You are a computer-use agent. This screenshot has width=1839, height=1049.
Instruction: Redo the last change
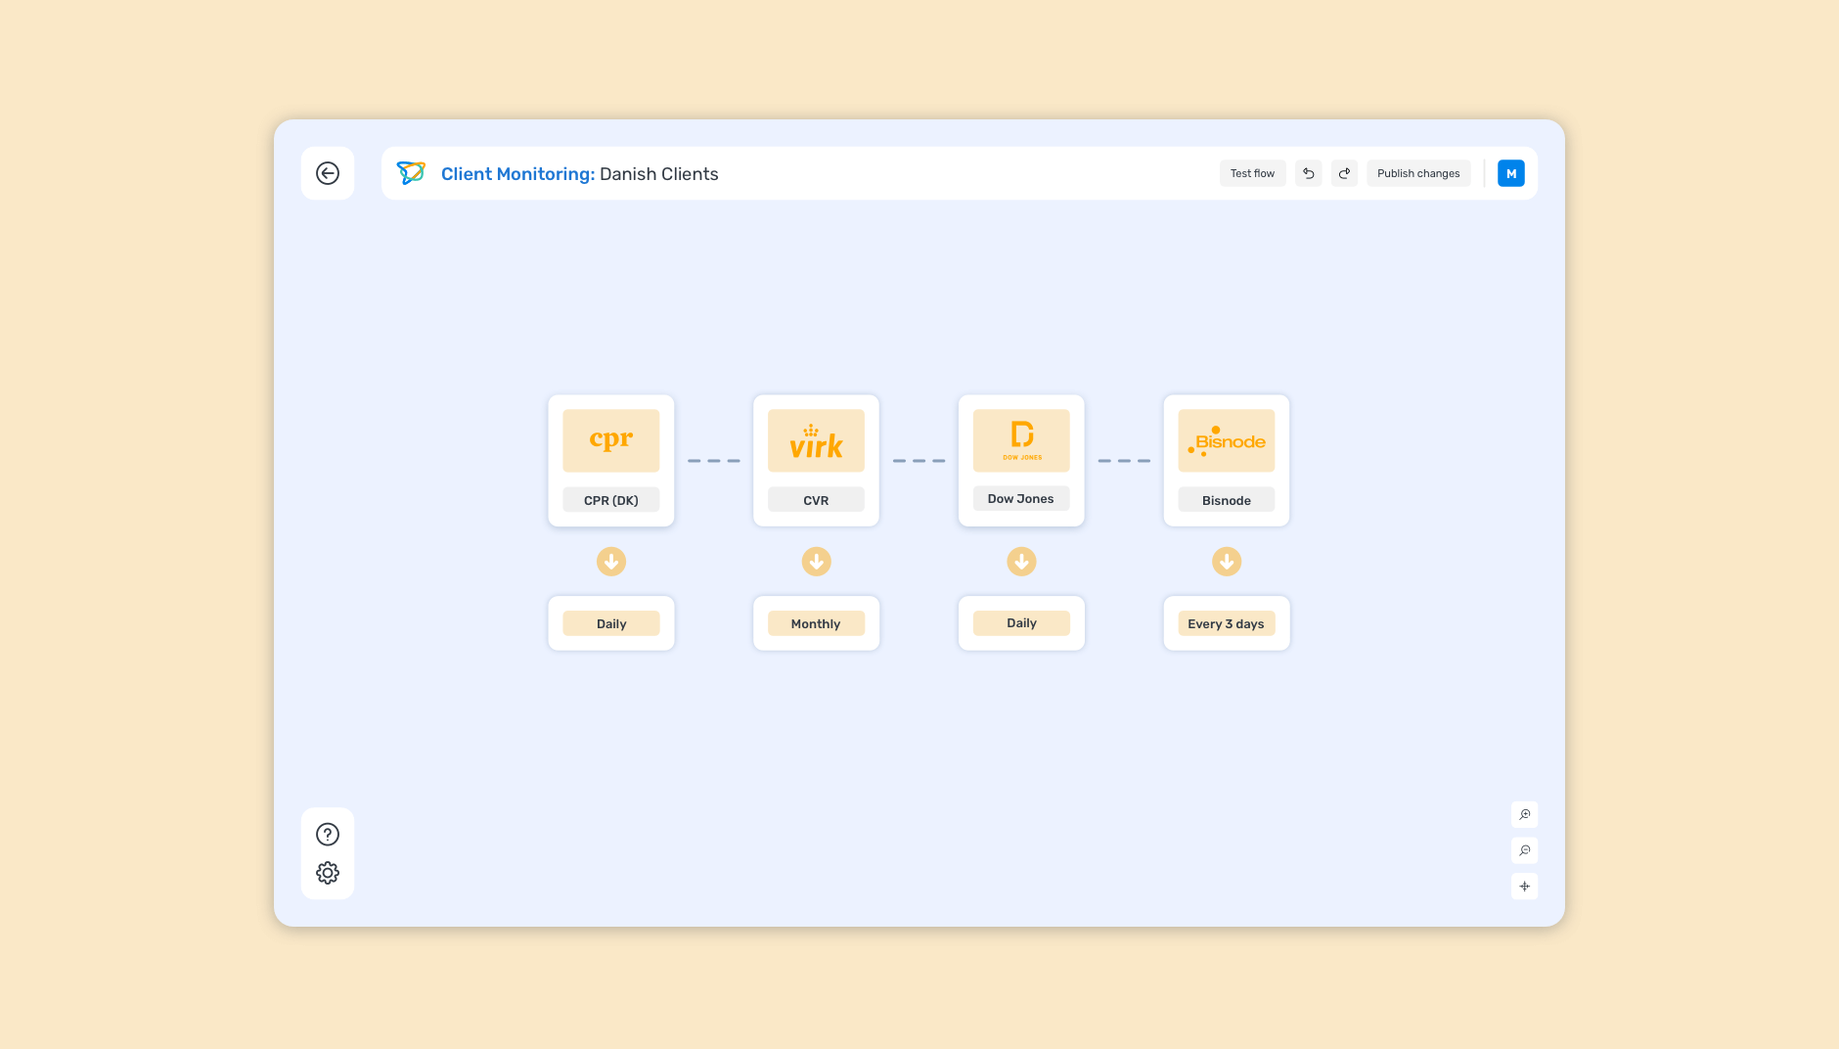click(x=1344, y=173)
